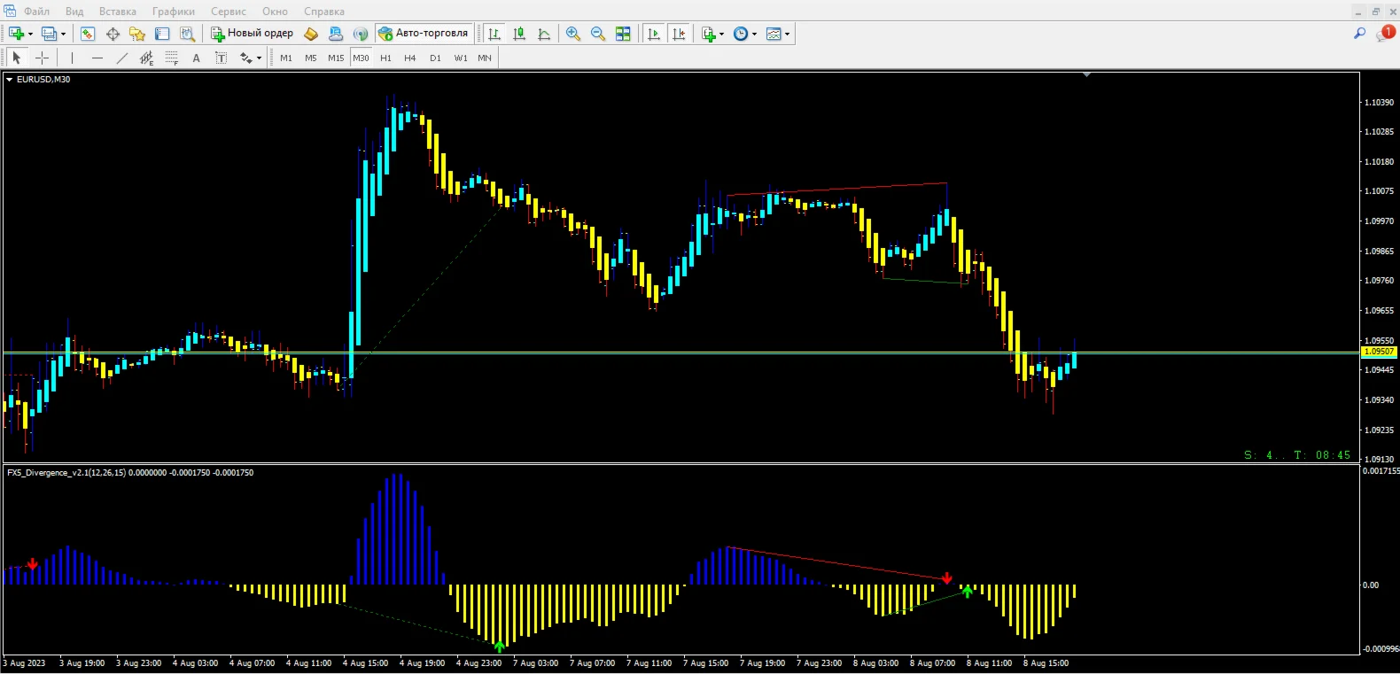Expand the templates dropdown arrow
The image size is (1400, 674).
pos(788,34)
